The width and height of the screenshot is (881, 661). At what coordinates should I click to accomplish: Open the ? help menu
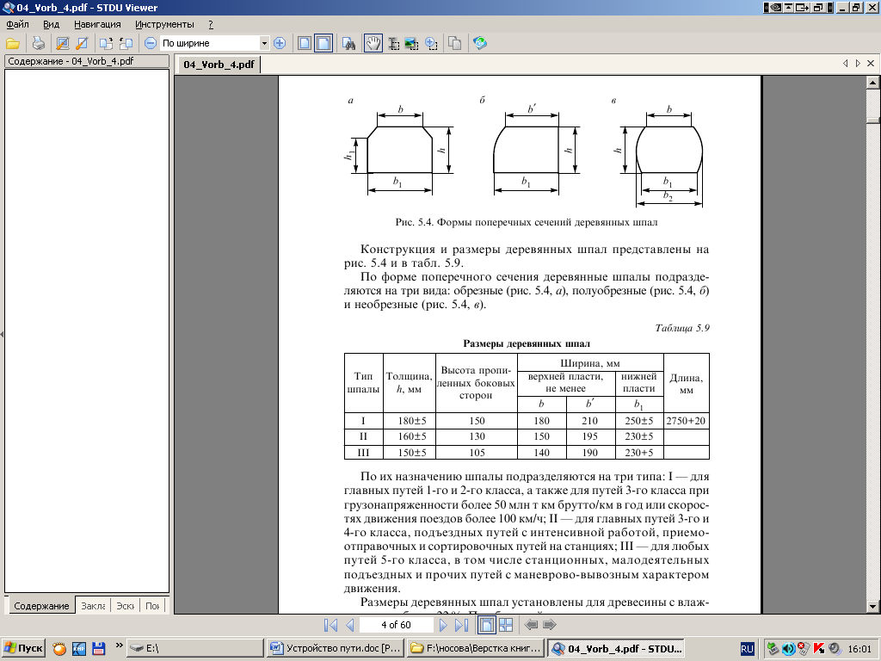(211, 24)
